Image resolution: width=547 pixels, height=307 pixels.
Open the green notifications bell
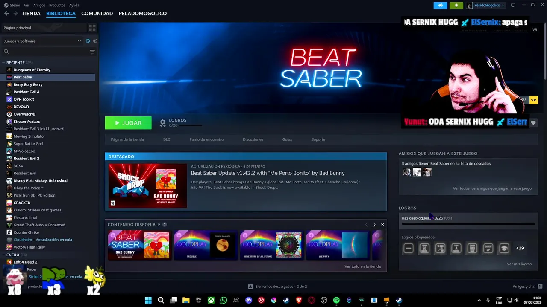point(456,5)
